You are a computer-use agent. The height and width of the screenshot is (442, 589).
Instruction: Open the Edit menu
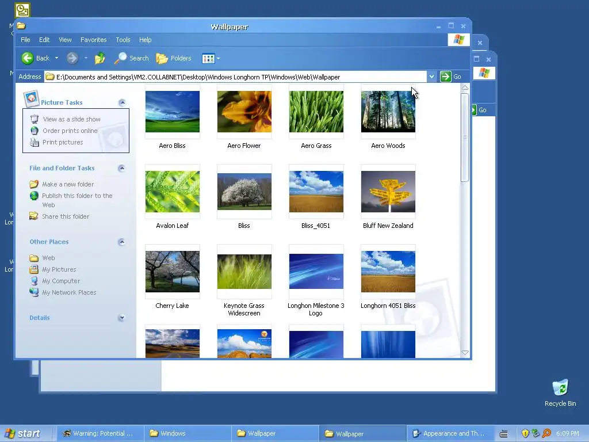click(x=44, y=40)
